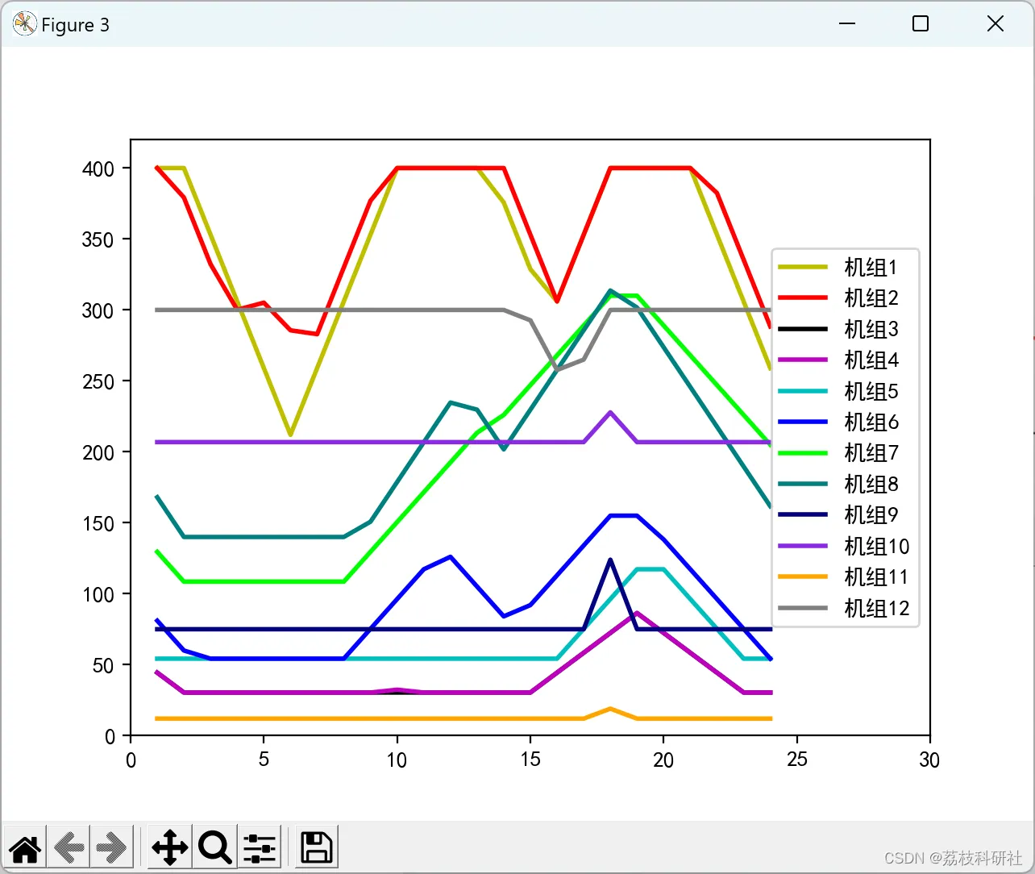The image size is (1035, 874).
Task: Click the 50 tick label on the y-axis
Action: 103,665
